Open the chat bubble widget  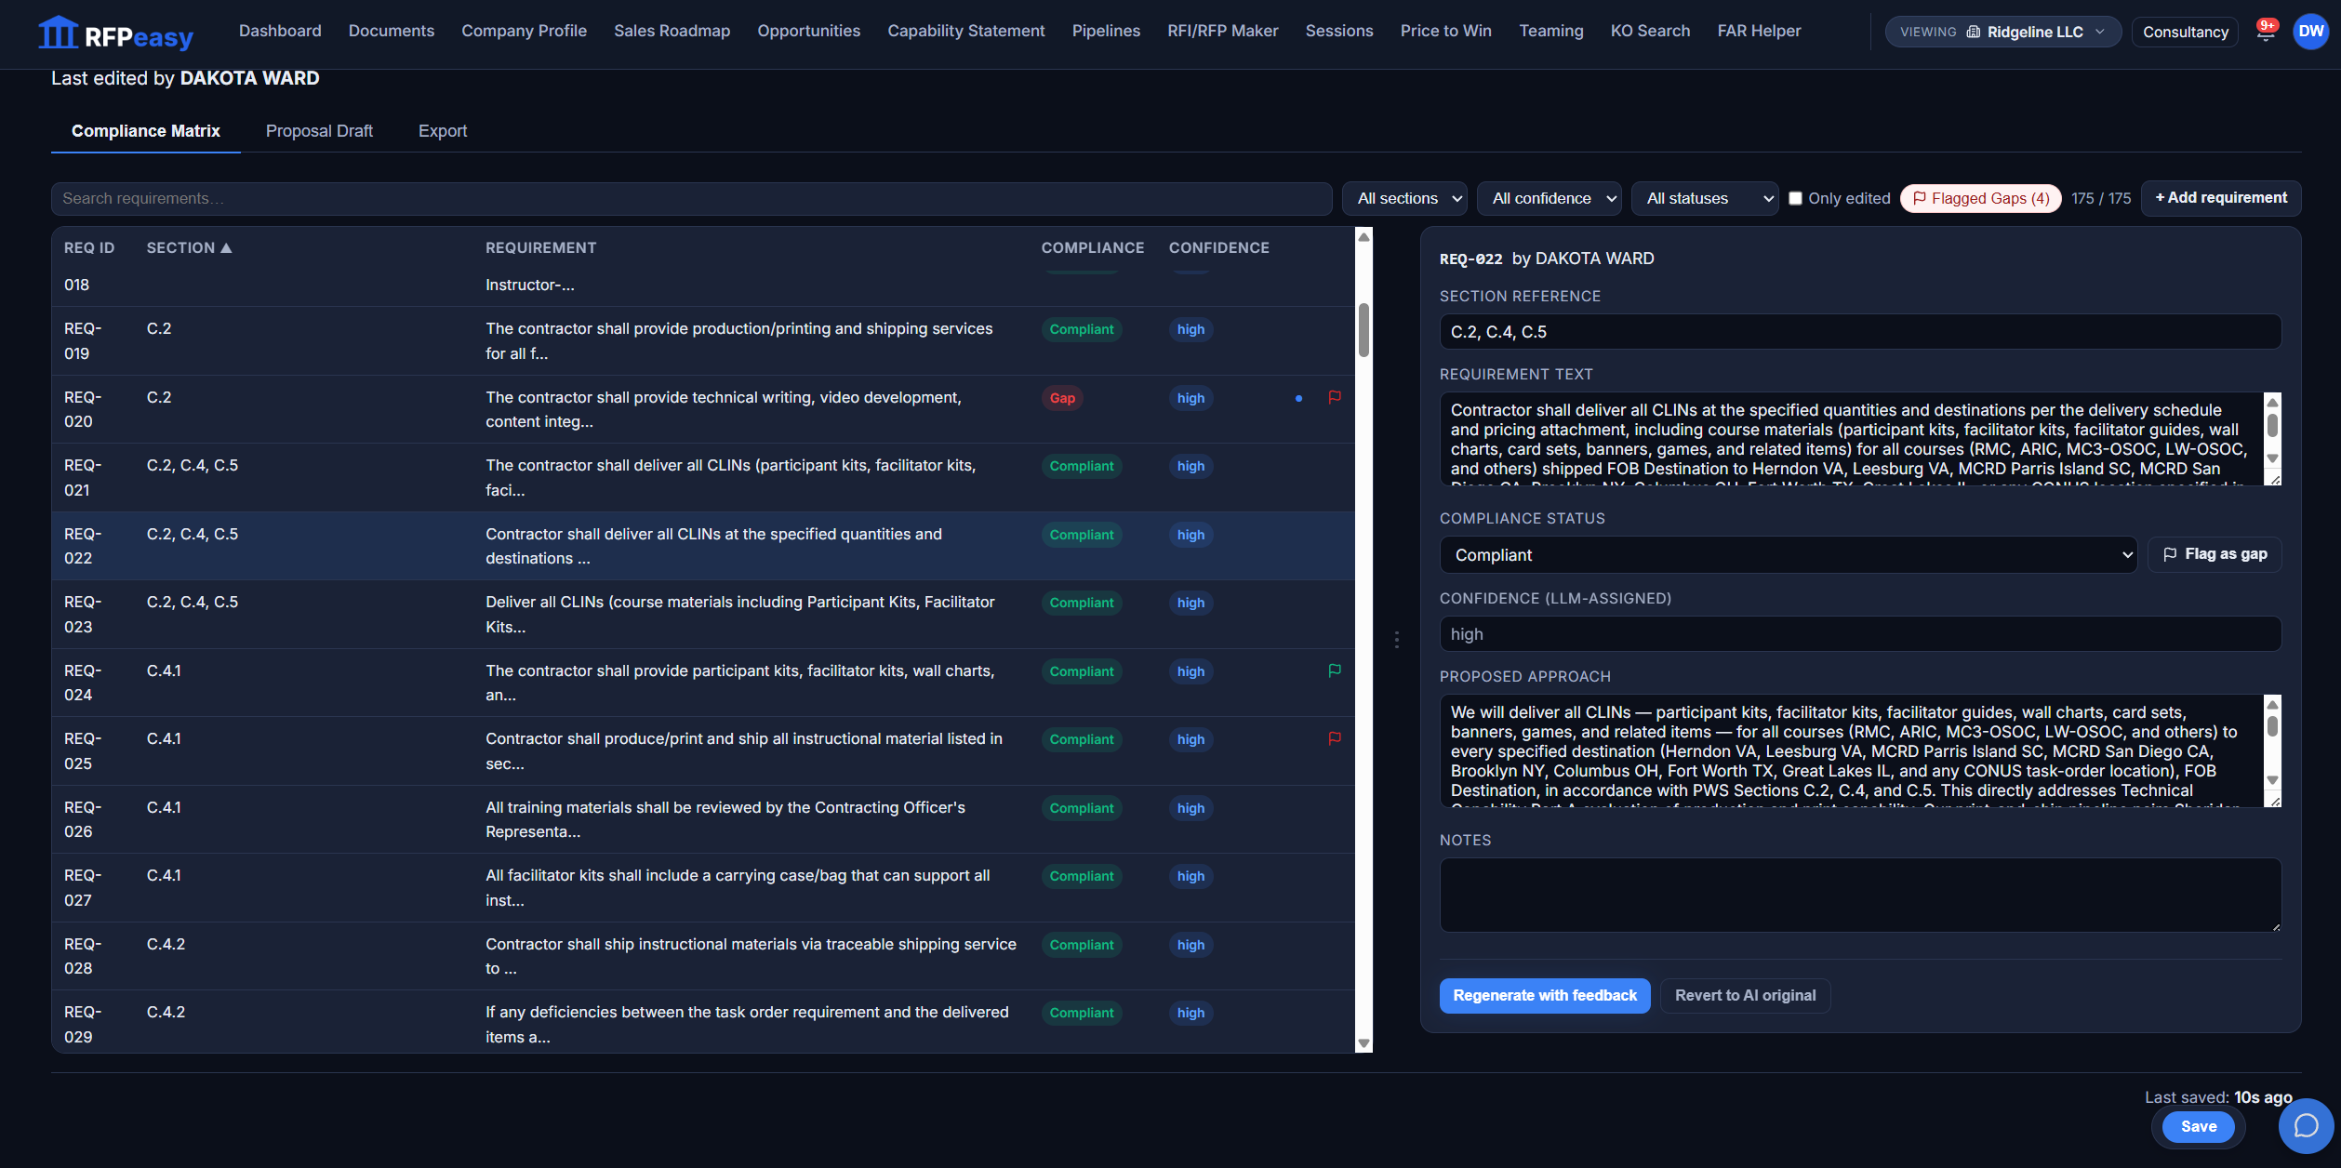point(2306,1125)
